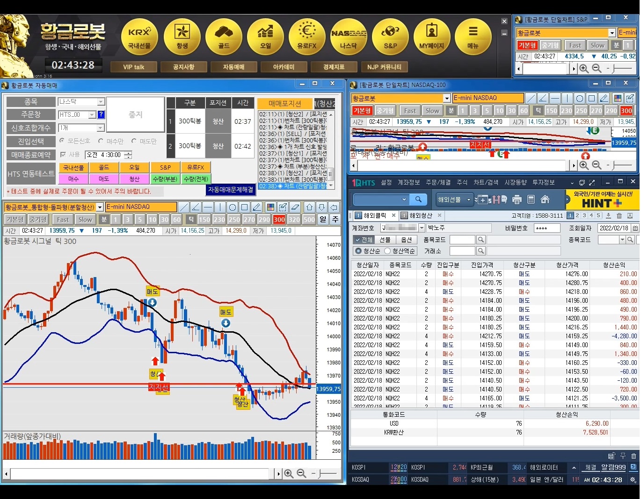Click left arrow icon in main chart toolbar

(334, 207)
